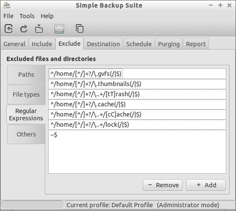Switch to the Destination tab
The image size is (236, 211).
(x=103, y=44)
